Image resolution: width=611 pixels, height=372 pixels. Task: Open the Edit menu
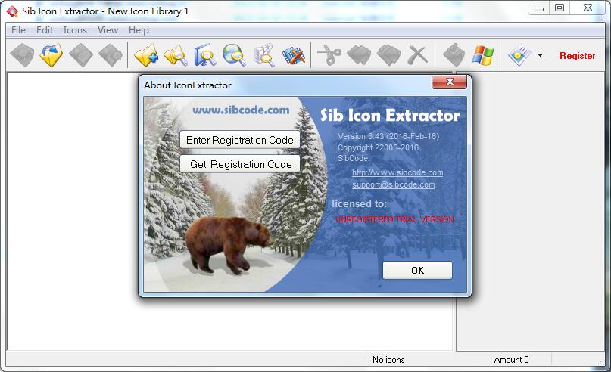click(45, 30)
